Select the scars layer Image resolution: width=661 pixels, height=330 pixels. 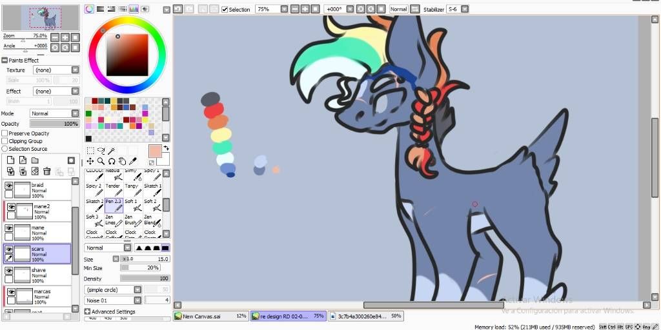pyautogui.click(x=37, y=254)
